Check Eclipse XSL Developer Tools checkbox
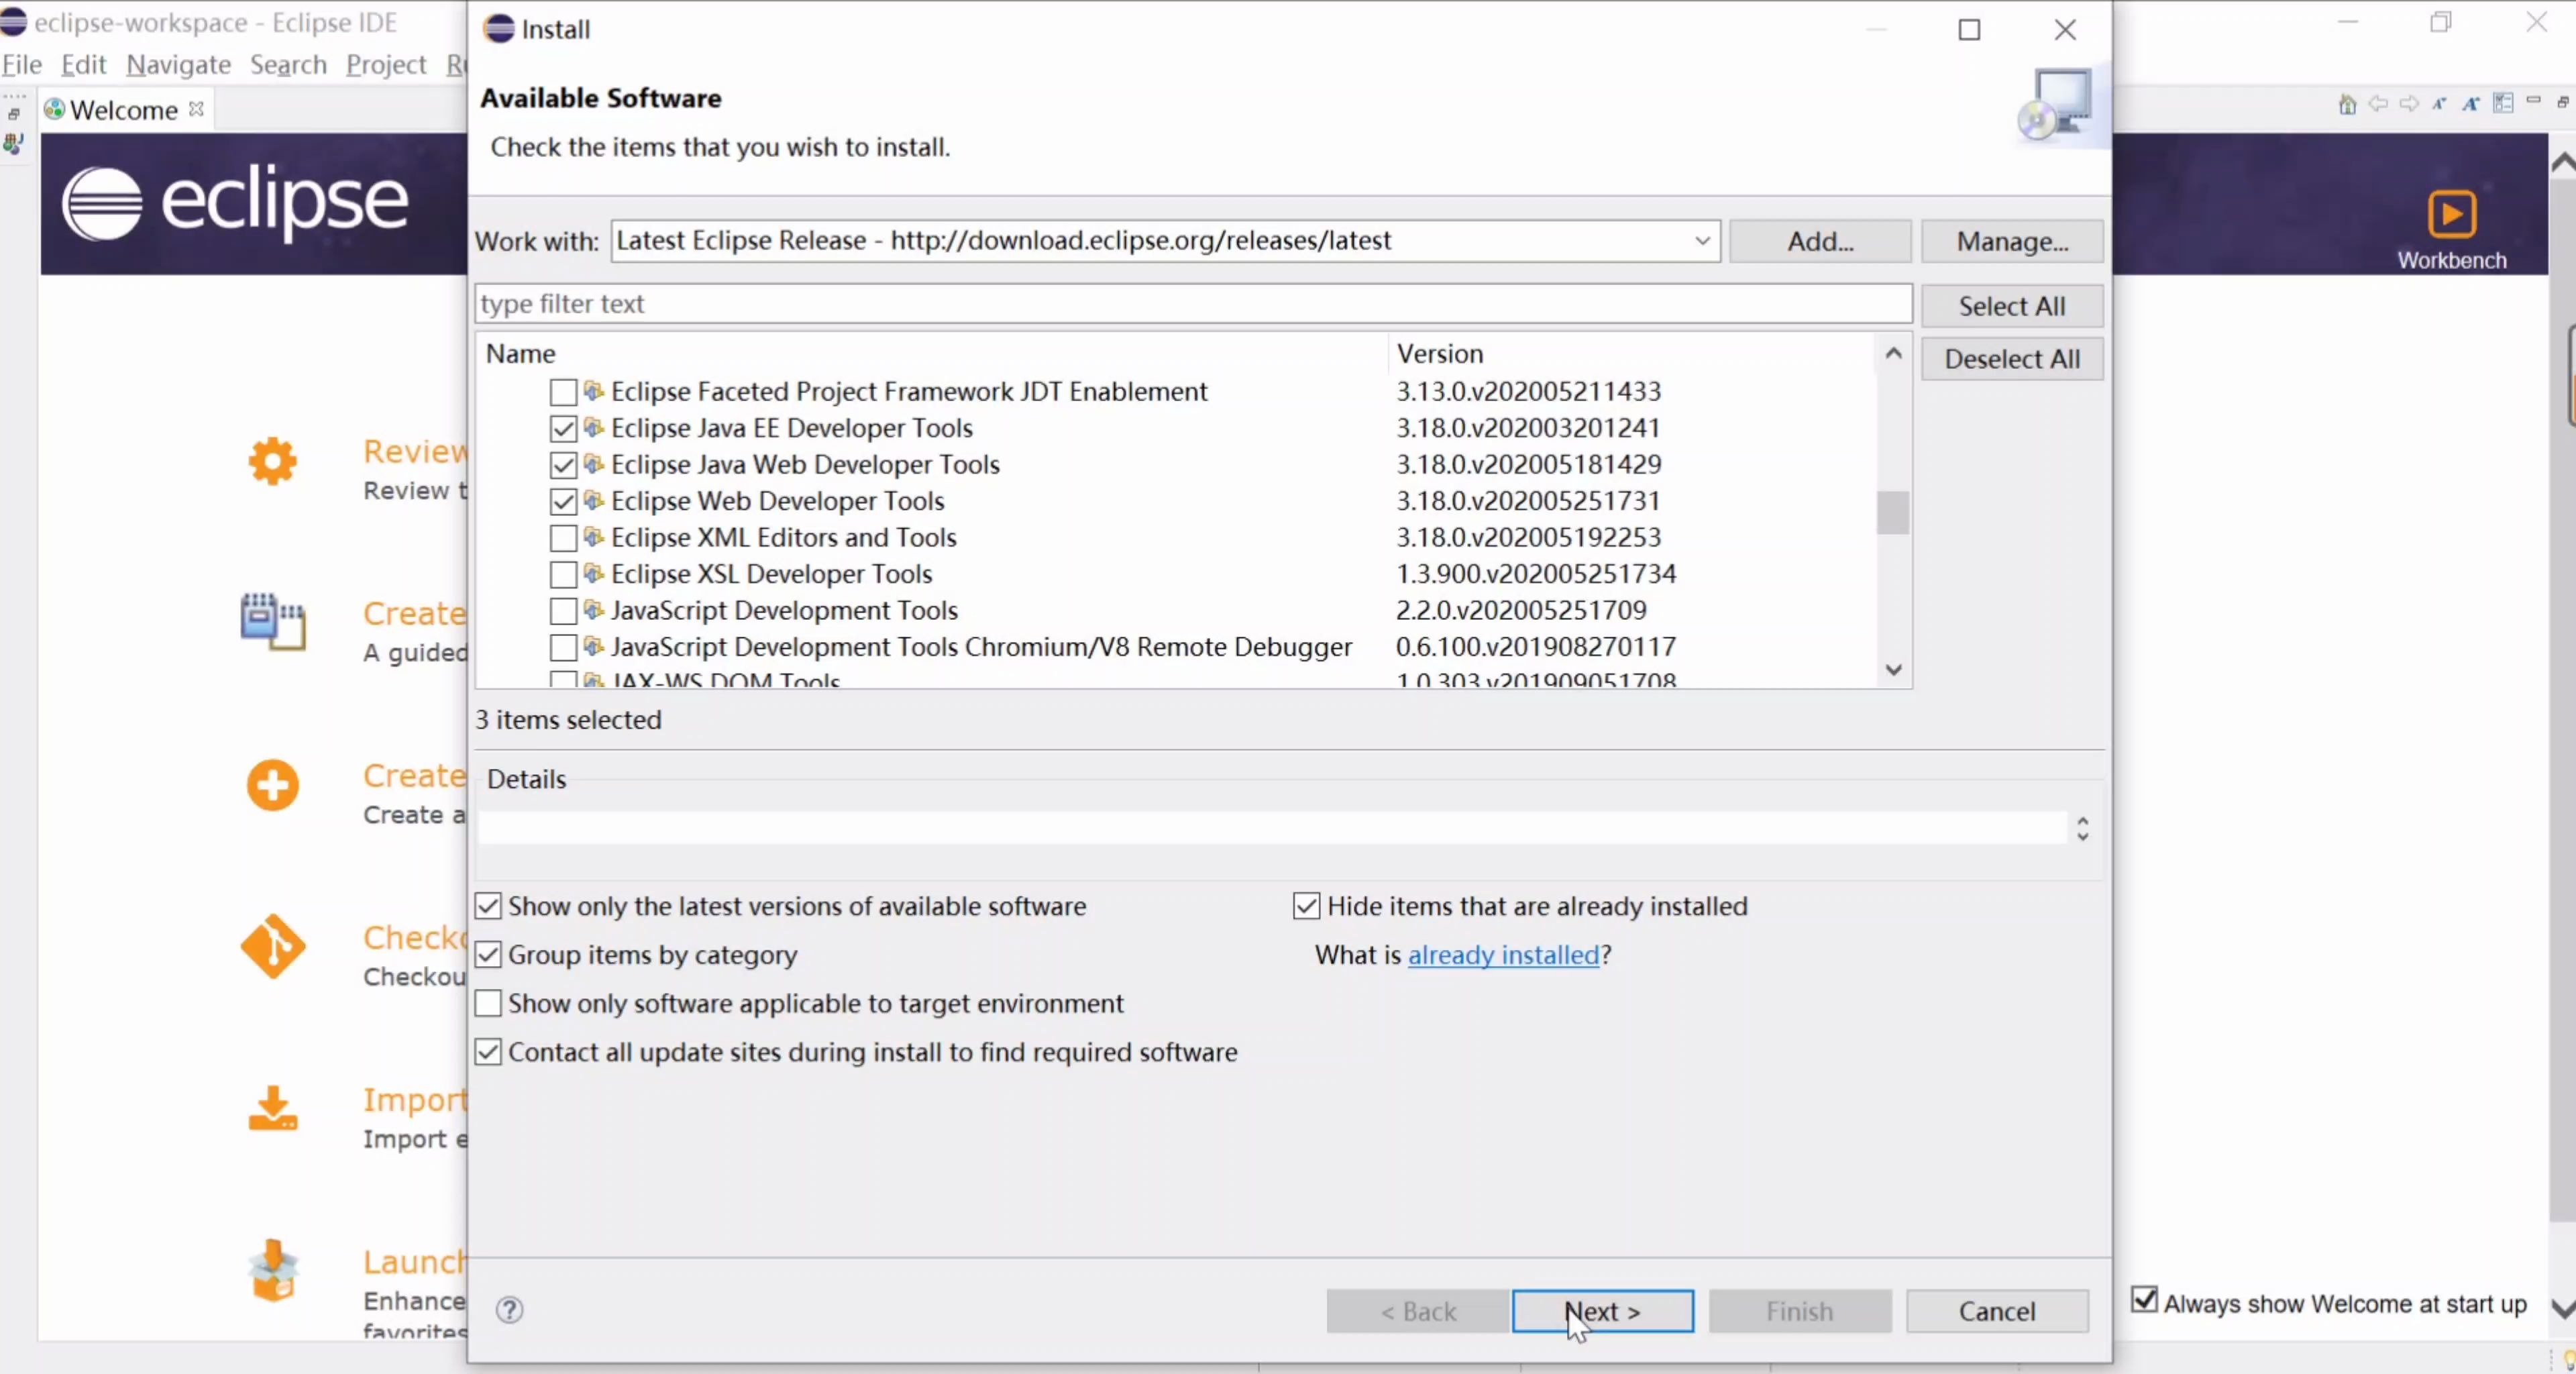Image resolution: width=2576 pixels, height=1374 pixels. pos(563,574)
